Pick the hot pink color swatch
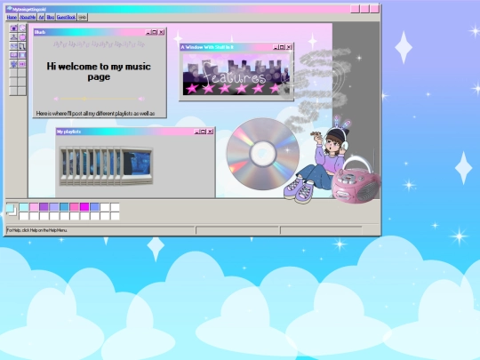 tap(75, 207)
